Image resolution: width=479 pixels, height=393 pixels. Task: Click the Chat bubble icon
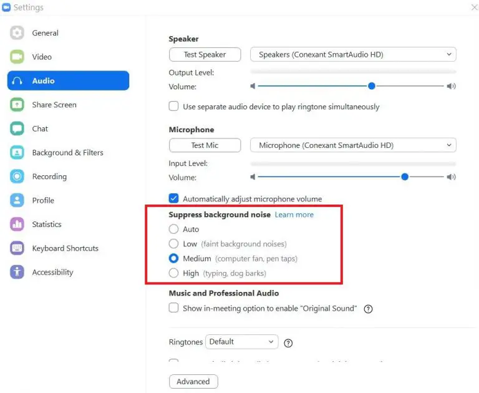point(17,129)
